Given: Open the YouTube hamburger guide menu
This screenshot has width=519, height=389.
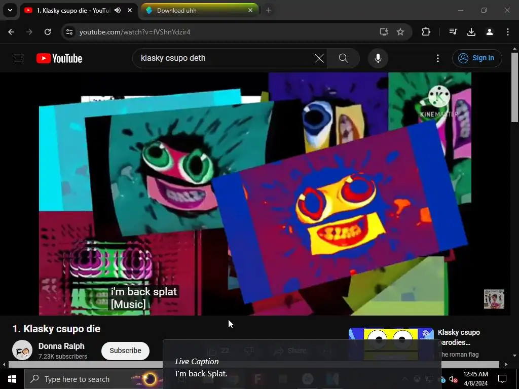Looking at the screenshot, I should click(18, 58).
